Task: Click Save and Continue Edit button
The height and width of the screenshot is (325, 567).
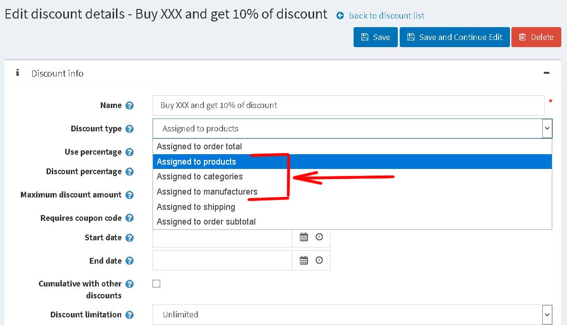Action: point(454,37)
